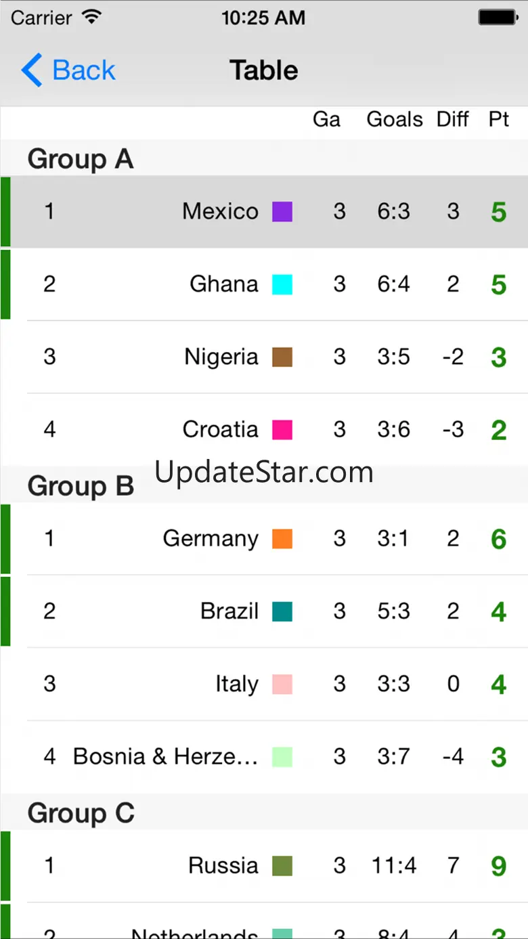Select the Mexico team row name
This screenshot has width=528, height=939.
click(220, 212)
